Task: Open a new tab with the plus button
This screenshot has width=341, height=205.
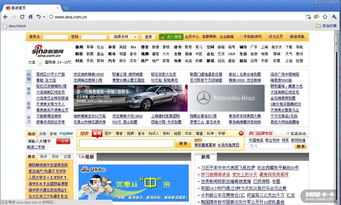Action: coord(66,8)
